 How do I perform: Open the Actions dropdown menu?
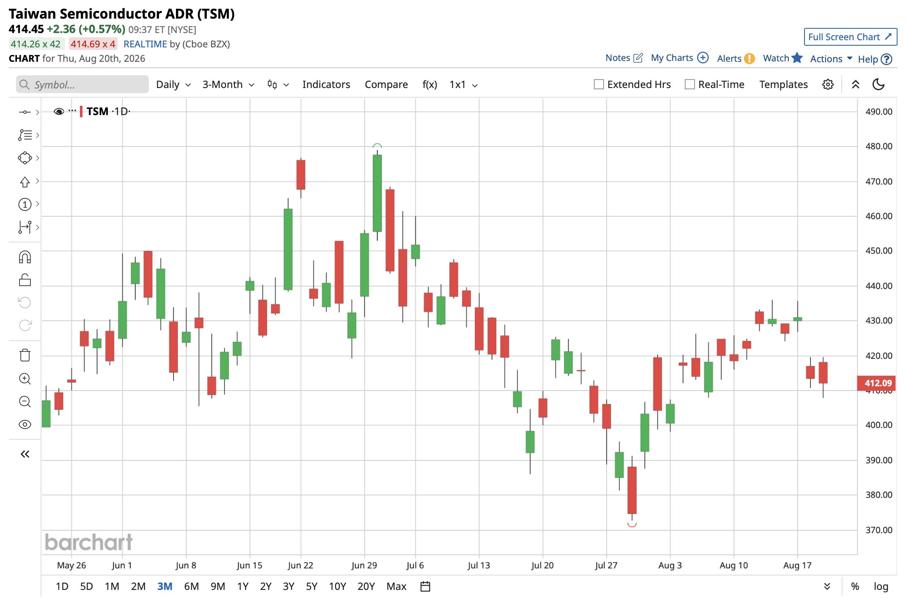(x=831, y=59)
